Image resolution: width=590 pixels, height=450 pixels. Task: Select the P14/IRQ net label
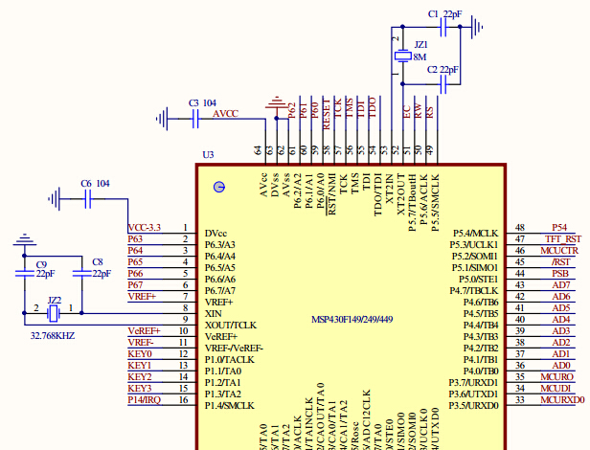(145, 400)
